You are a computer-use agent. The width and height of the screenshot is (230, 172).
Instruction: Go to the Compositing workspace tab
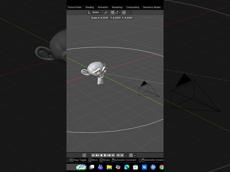pyautogui.click(x=133, y=7)
